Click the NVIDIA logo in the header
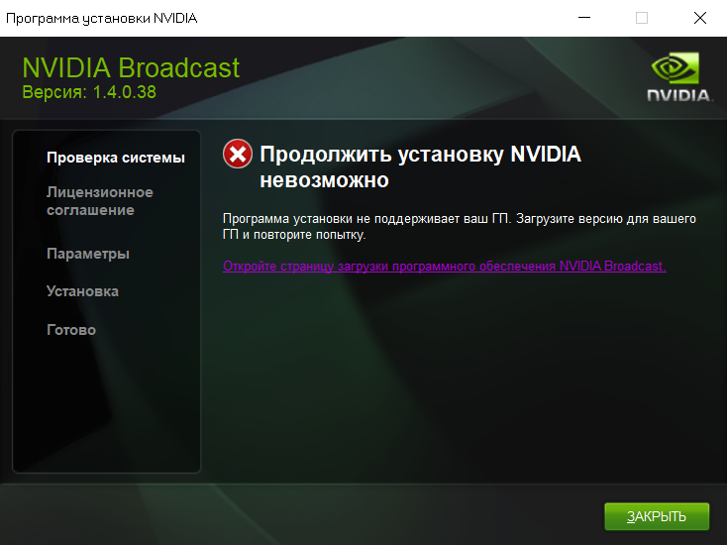 (679, 77)
